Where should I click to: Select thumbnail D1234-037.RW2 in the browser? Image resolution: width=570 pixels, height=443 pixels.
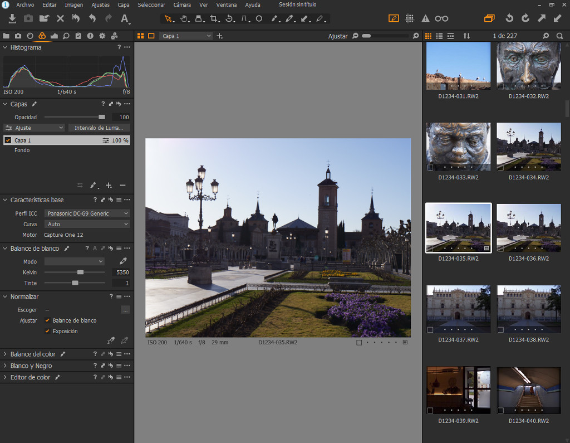(458, 309)
